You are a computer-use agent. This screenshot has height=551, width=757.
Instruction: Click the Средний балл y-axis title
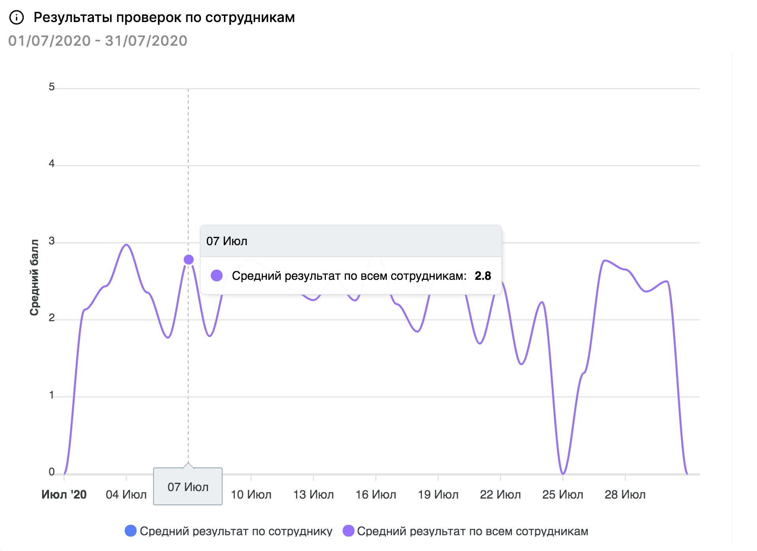34,277
